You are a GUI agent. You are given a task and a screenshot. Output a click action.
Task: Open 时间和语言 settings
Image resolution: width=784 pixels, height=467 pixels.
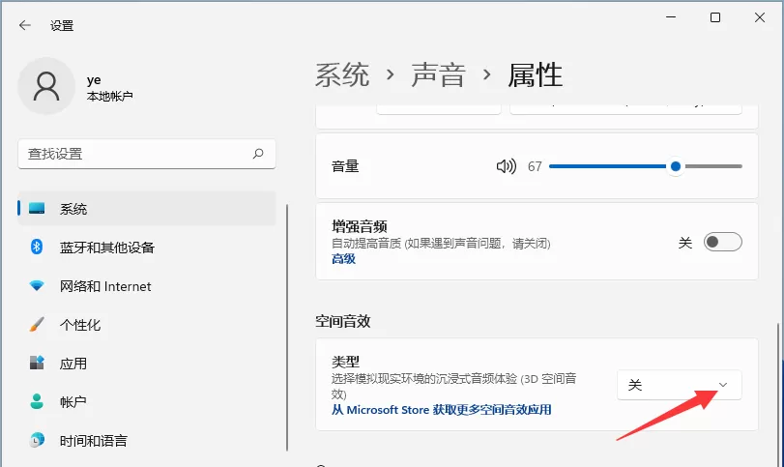[x=147, y=440]
